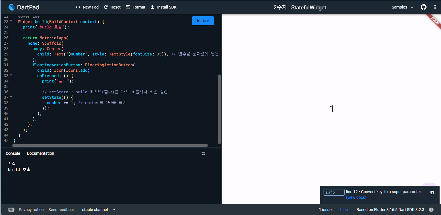
Task: Open the Samples dropdown
Action: pos(402,7)
